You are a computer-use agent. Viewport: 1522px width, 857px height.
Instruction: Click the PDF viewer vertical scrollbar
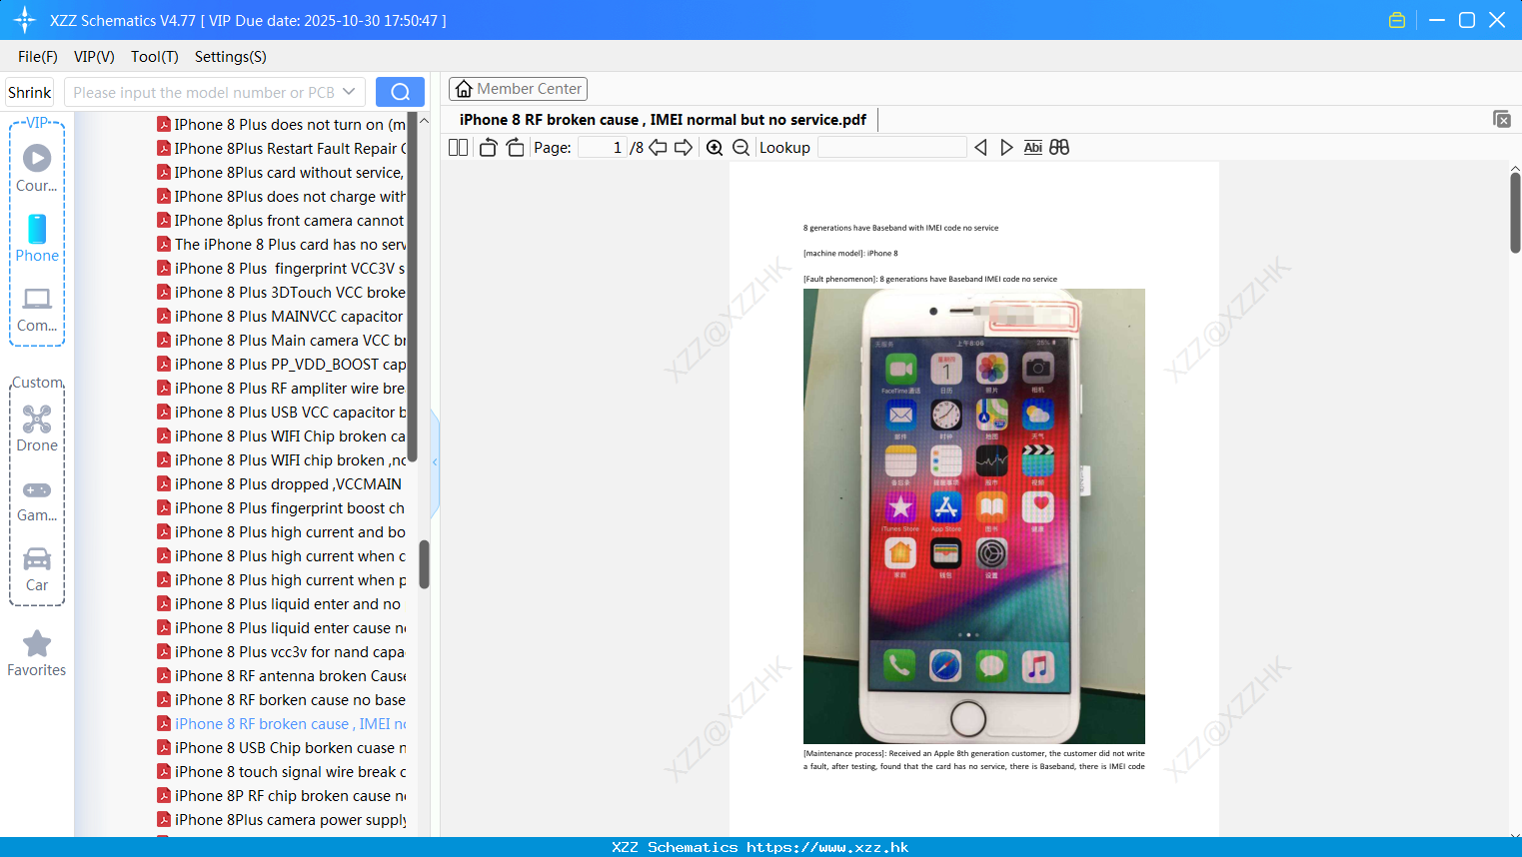coord(1515,213)
